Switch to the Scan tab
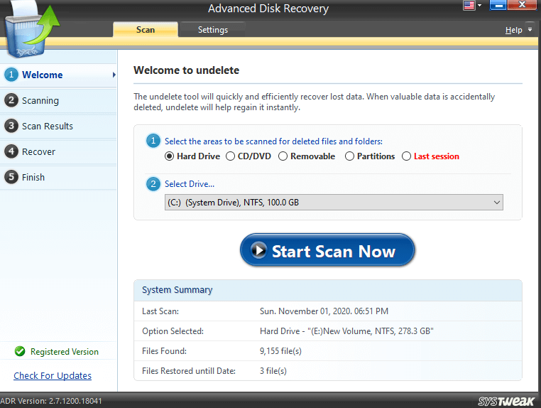The width and height of the screenshot is (541, 408). 146,30
